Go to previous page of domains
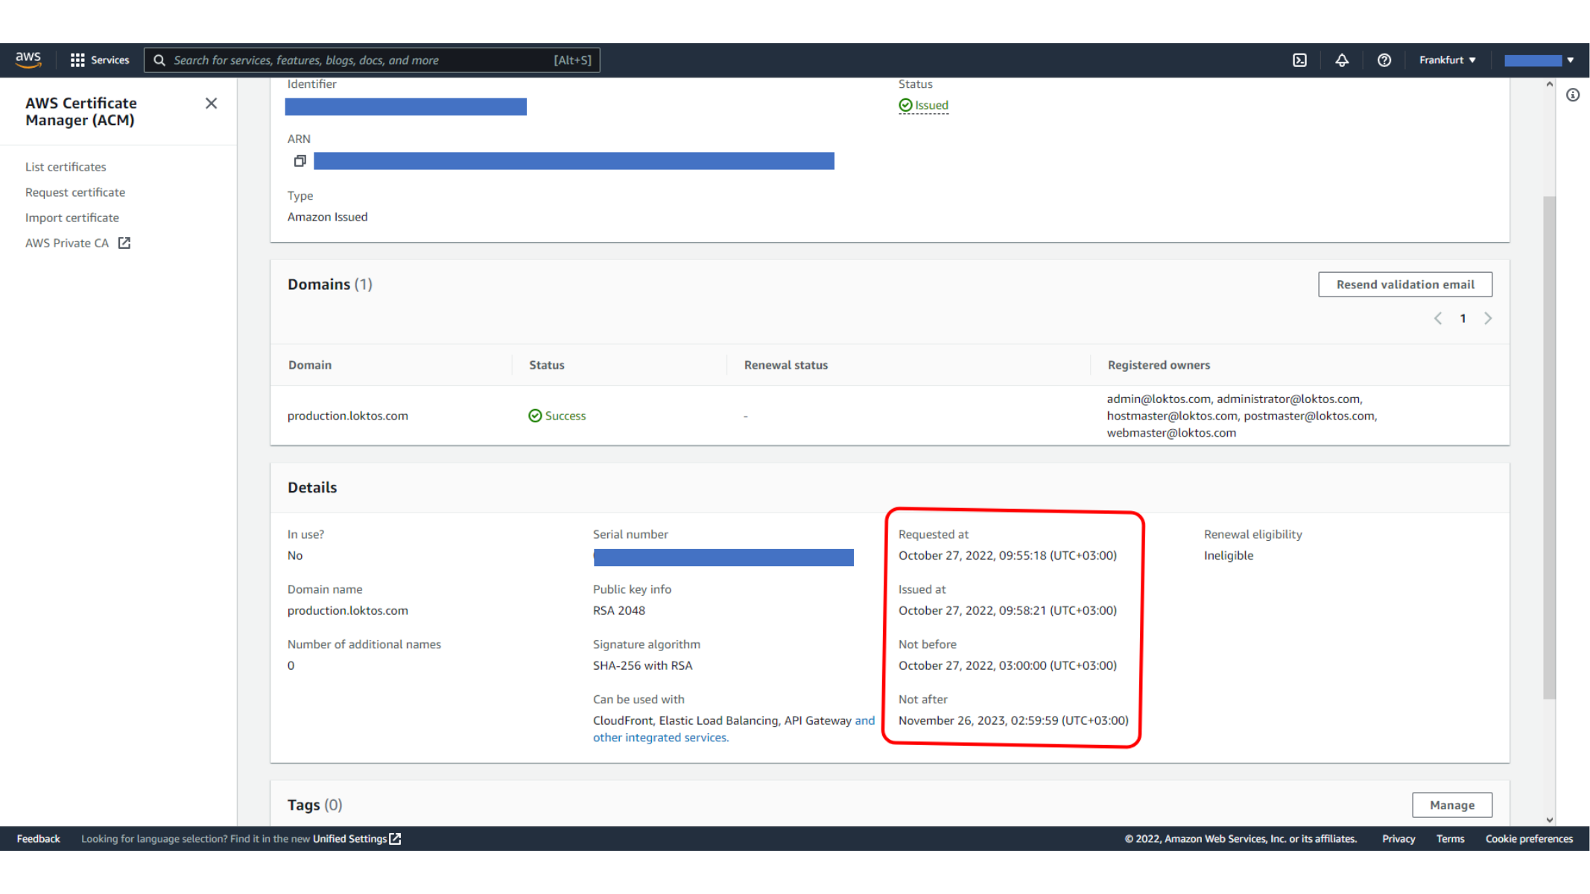Image resolution: width=1590 pixels, height=894 pixels. click(x=1438, y=318)
